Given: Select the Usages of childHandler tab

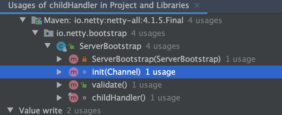Looking at the screenshot, I should [x=99, y=6].
